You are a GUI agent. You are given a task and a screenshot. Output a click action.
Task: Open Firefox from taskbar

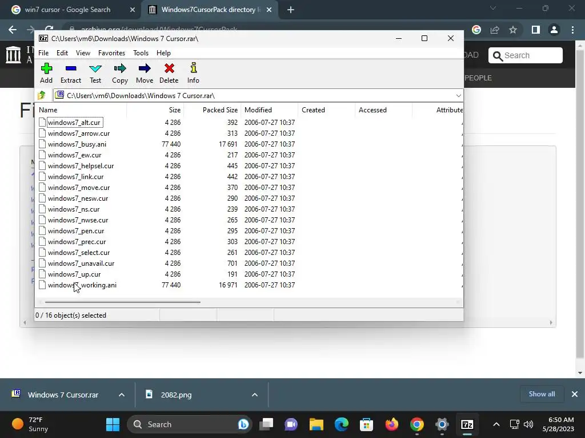coord(392,424)
